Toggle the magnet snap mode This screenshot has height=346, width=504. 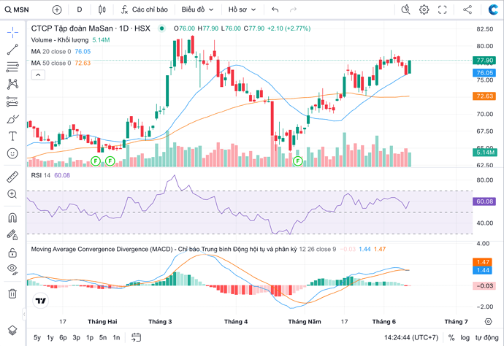[12, 217]
